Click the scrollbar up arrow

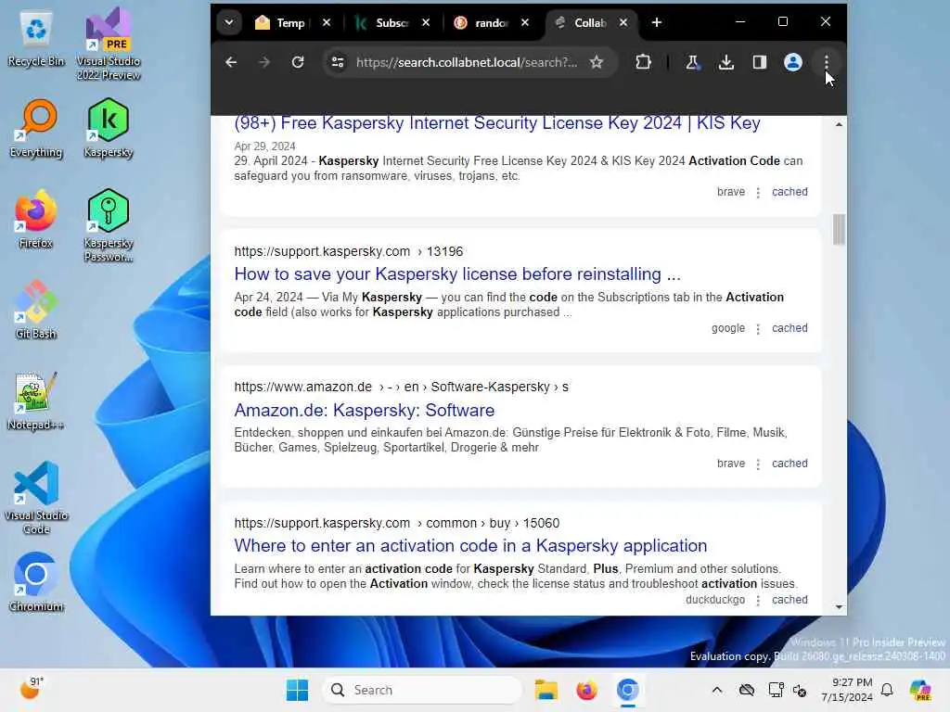pyautogui.click(x=839, y=124)
